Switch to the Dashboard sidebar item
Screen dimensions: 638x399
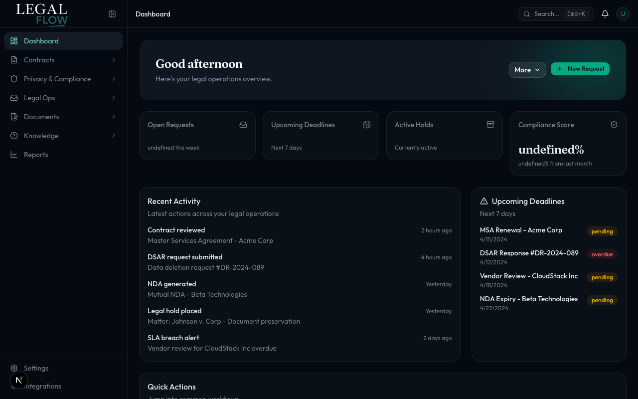click(41, 41)
